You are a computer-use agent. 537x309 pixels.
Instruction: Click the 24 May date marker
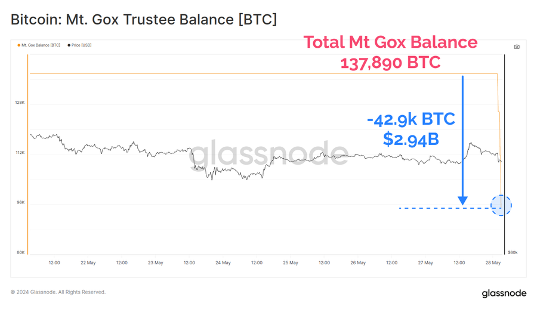(x=223, y=262)
